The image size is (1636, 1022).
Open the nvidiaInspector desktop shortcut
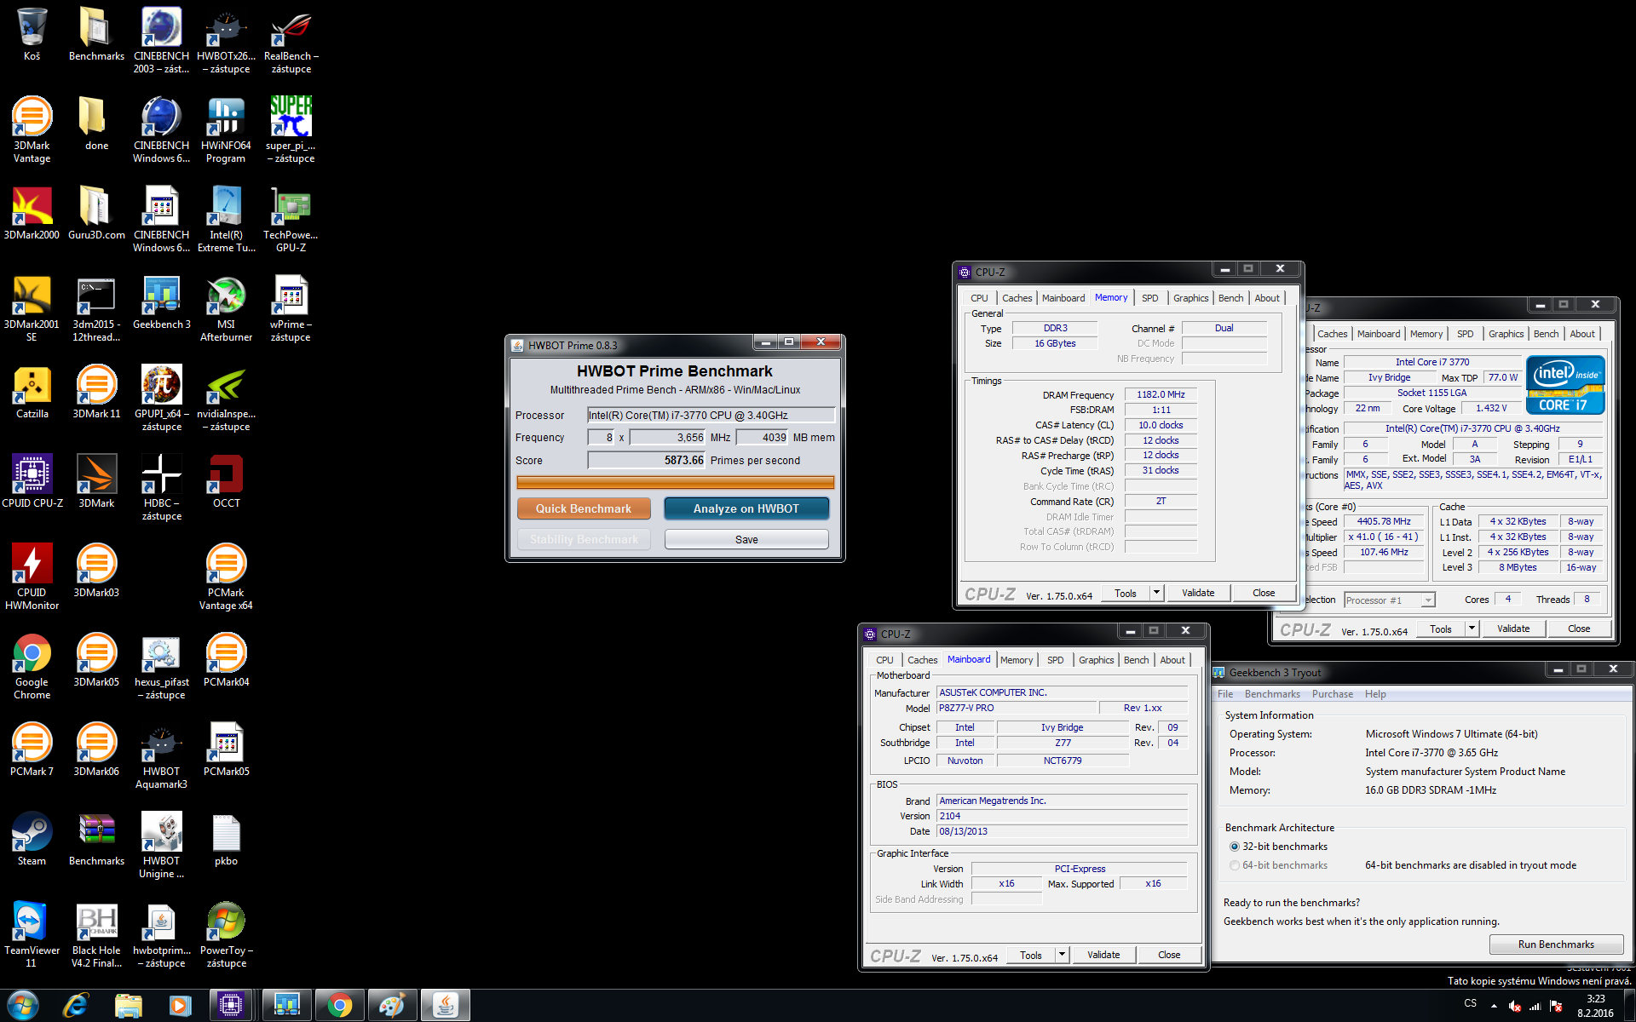coord(226,398)
